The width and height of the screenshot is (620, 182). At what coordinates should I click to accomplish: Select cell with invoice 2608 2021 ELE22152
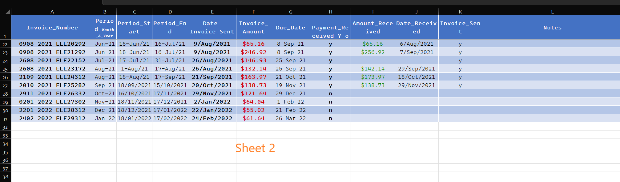pyautogui.click(x=52, y=60)
